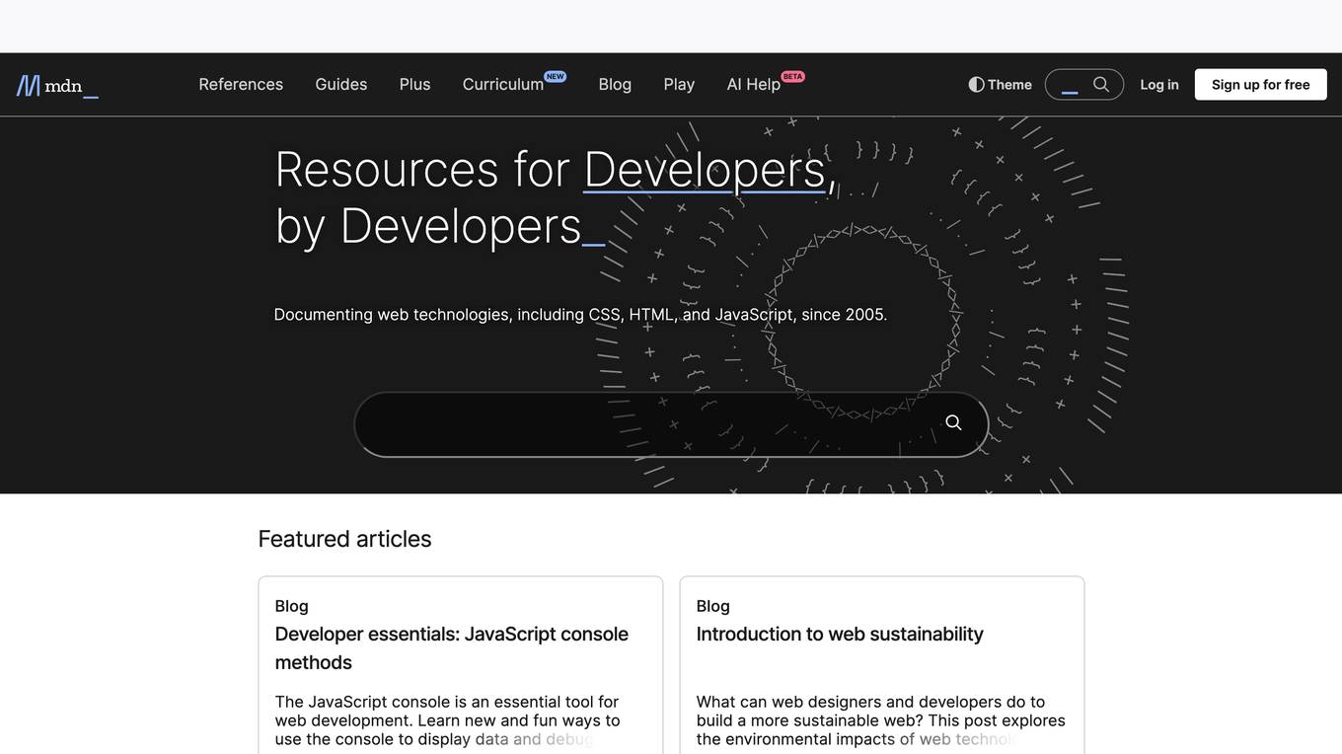
Task: Click the Sign up for free button
Action: 1261,85
